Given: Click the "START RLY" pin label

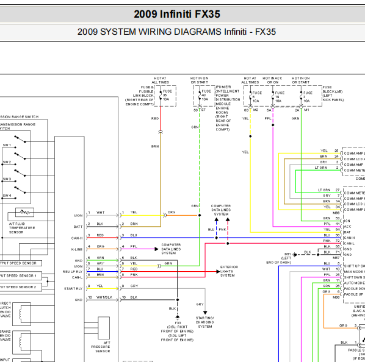Looking at the screenshot, I should click(73, 289).
